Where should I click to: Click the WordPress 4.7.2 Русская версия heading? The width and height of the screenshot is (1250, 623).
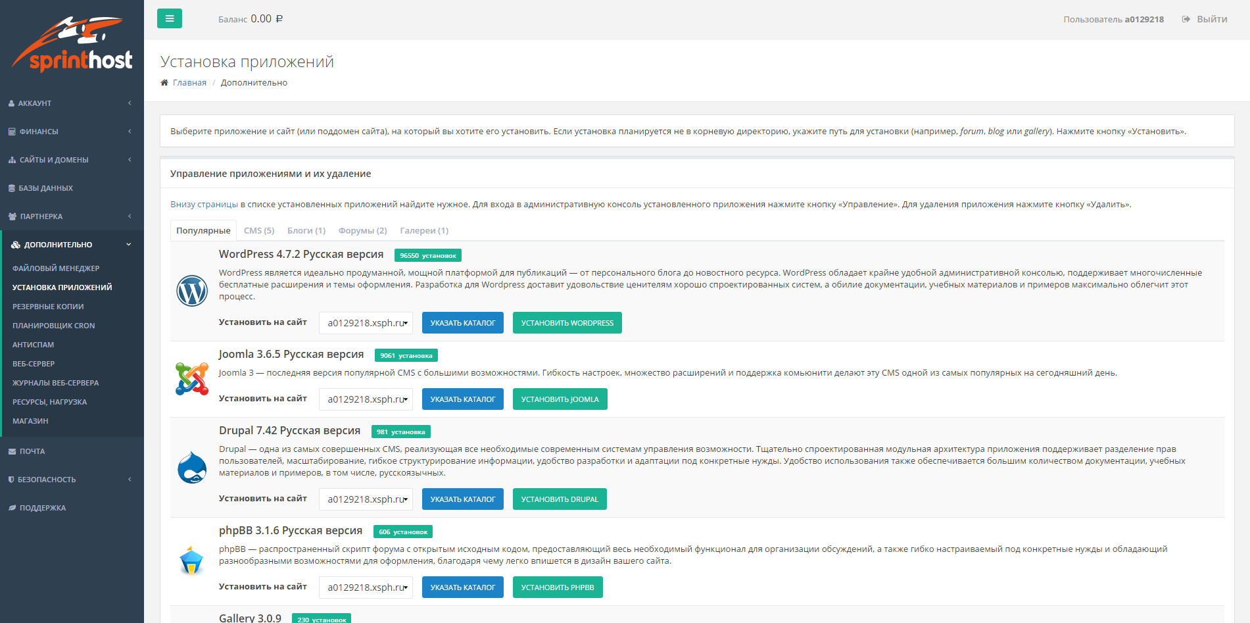[x=301, y=255]
